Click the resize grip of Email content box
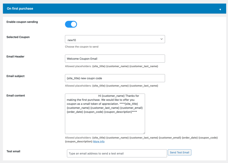Screen dimensions: 228x163 point(144,133)
